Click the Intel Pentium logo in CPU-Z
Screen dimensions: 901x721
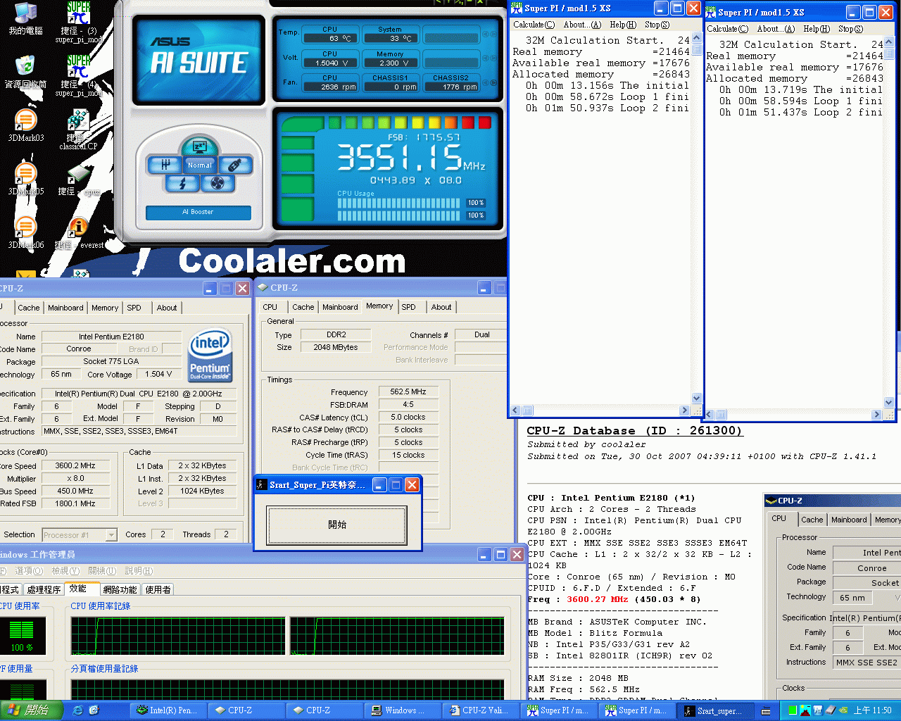click(x=210, y=356)
